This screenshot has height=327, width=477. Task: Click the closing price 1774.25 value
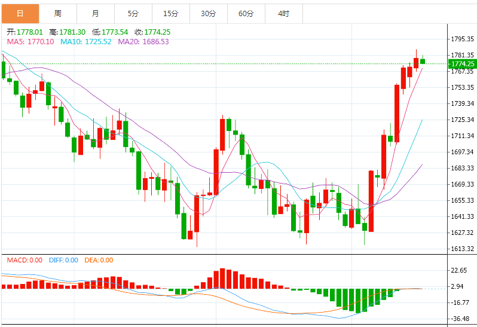click(x=158, y=32)
